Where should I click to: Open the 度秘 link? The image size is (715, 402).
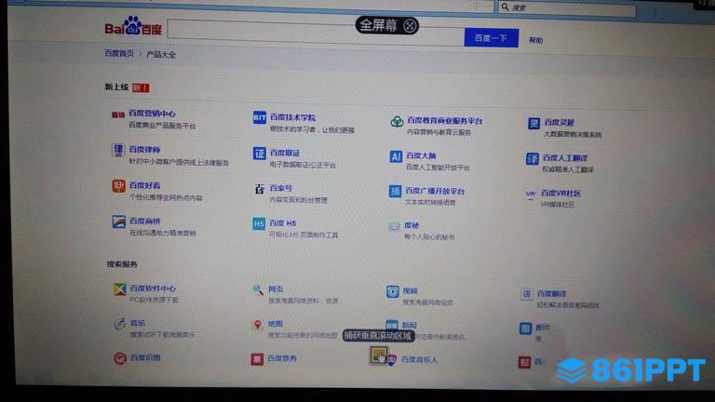(411, 225)
